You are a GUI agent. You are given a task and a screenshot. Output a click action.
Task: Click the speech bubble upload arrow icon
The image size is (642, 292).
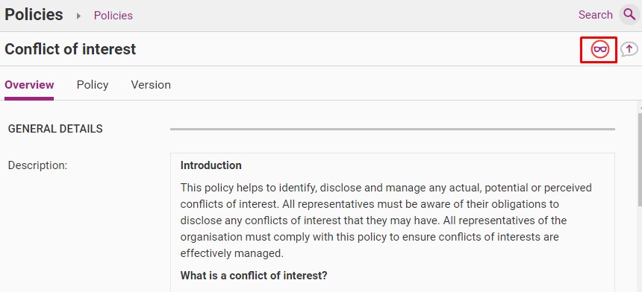point(629,49)
